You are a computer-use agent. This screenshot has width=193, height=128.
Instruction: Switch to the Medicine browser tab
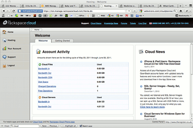coord(128,6)
